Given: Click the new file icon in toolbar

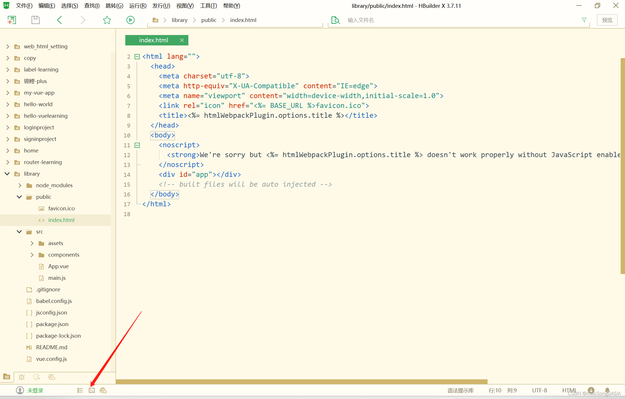Looking at the screenshot, I should pos(12,20).
